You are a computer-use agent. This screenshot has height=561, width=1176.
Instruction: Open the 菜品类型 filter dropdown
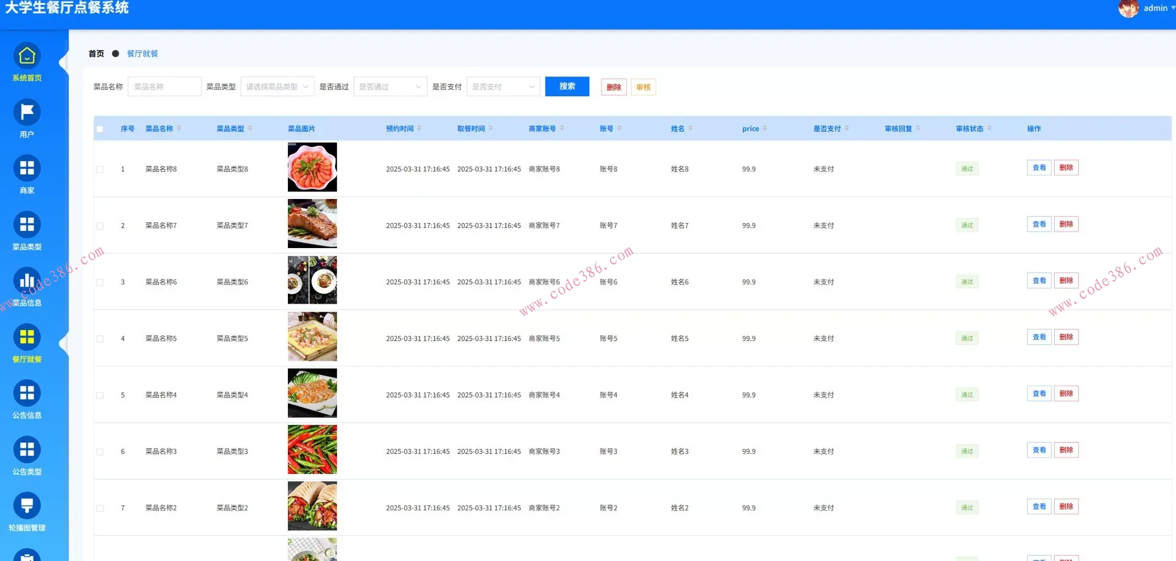[x=277, y=87]
